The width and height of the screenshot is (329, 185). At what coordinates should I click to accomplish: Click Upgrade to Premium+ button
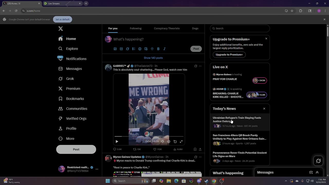click(229, 54)
